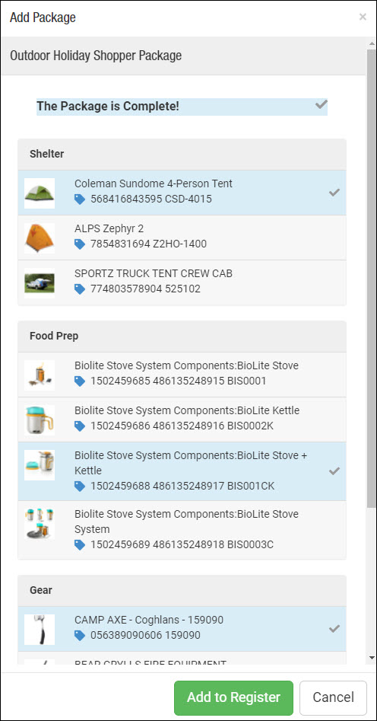Screen dimensions: 377x721
Task: Click the tag icon beside 05638909060 159090
Action: point(80,636)
